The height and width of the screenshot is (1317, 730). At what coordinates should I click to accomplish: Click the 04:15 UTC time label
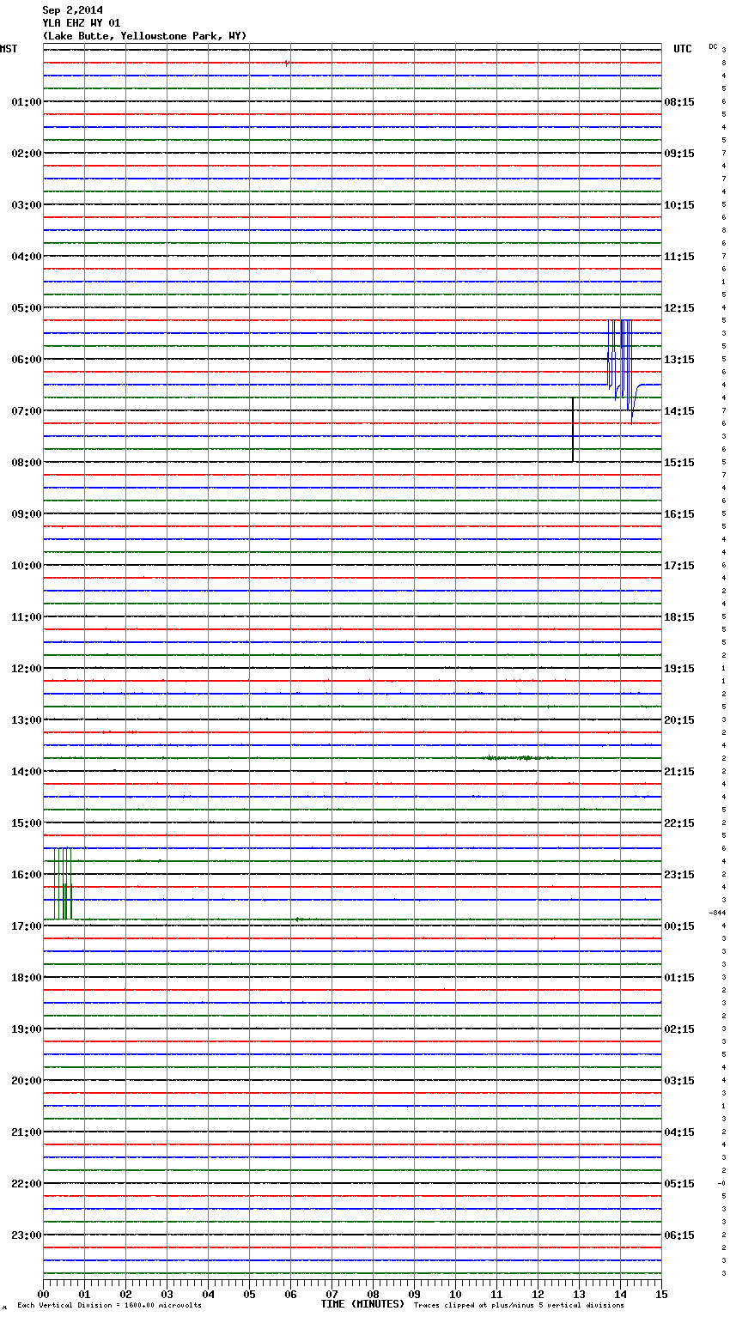click(x=679, y=1132)
